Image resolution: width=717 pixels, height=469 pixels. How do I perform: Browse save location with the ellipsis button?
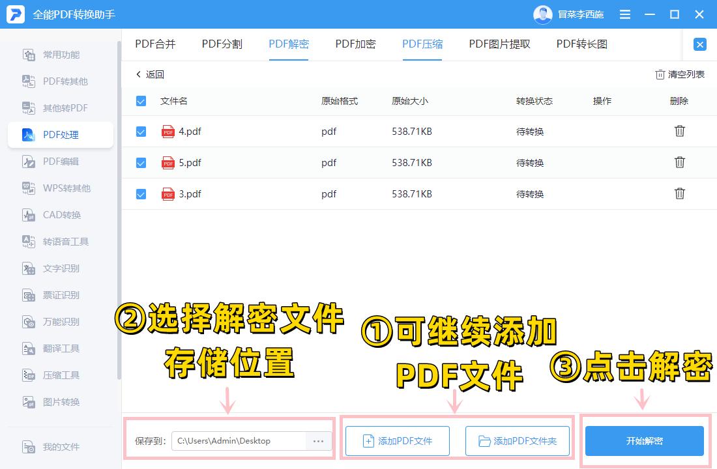tap(318, 441)
